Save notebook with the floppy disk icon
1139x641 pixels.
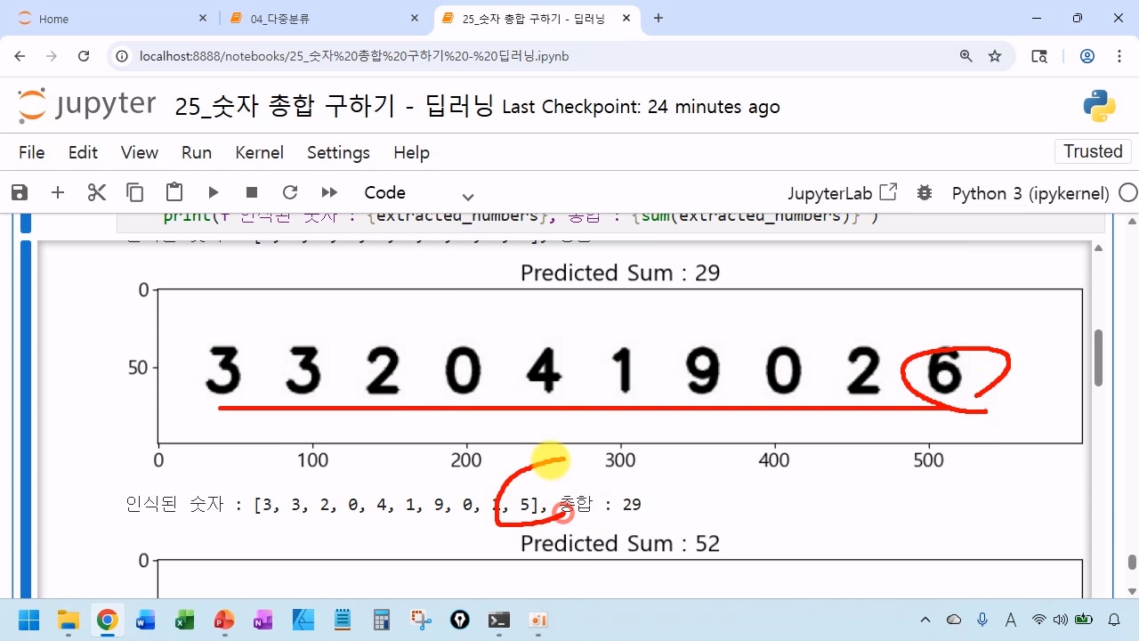pos(19,192)
